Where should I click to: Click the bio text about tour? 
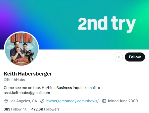coord(52,90)
